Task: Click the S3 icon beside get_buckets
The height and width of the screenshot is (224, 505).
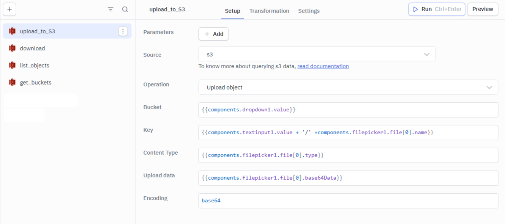Action: (12, 82)
